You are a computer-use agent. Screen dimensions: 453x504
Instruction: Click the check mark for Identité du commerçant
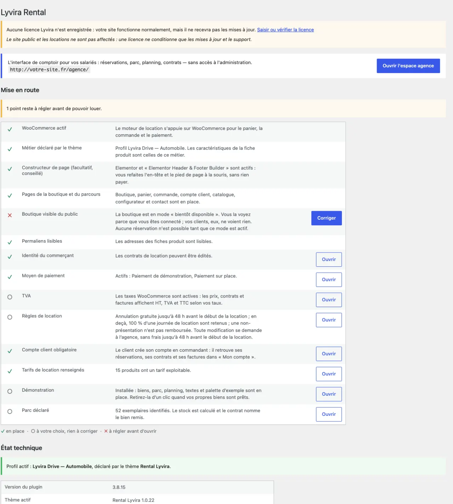coord(10,257)
